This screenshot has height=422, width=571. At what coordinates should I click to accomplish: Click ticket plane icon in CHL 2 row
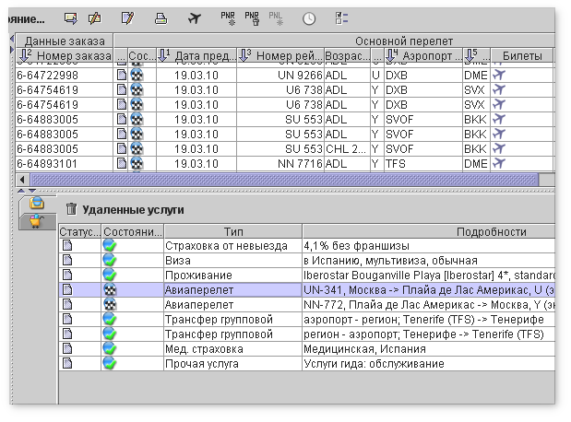click(x=499, y=148)
